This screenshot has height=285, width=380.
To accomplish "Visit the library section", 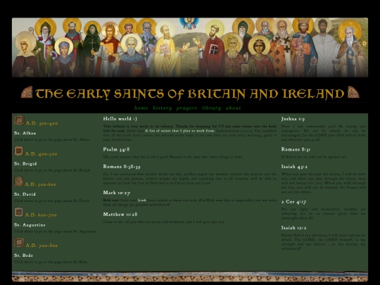I will [x=211, y=108].
